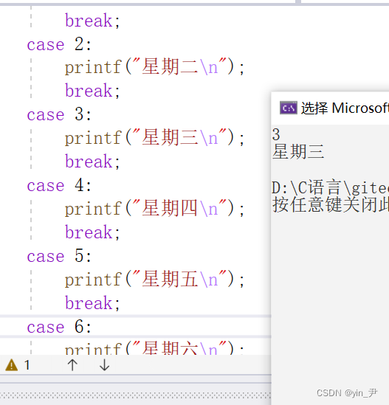Viewport: 389px width, 405px height.
Task: Click the printf "星期六\n" statement
Action: (154, 348)
